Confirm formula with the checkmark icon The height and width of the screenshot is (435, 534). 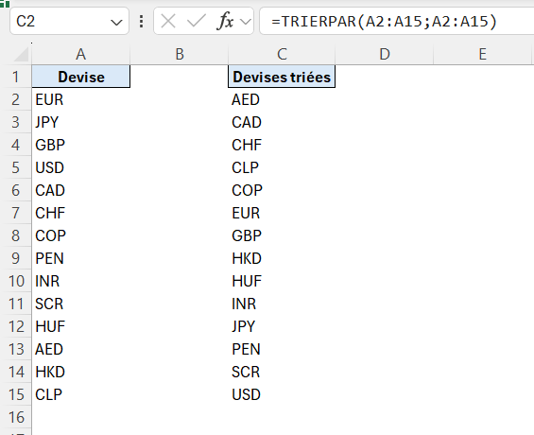pyautogui.click(x=197, y=22)
